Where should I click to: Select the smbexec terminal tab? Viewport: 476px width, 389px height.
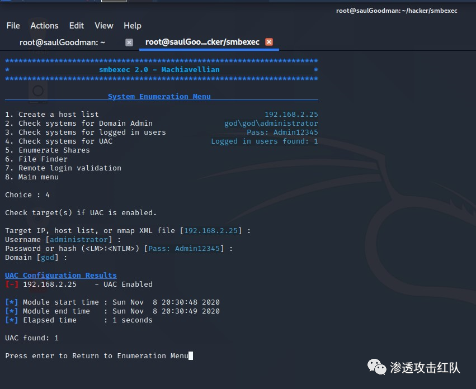202,42
